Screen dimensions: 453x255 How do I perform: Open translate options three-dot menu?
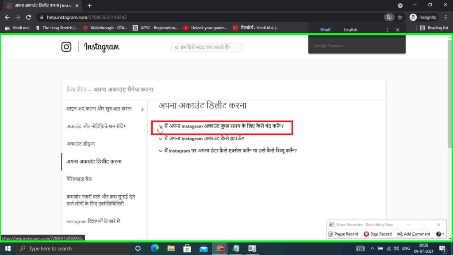coord(387,30)
